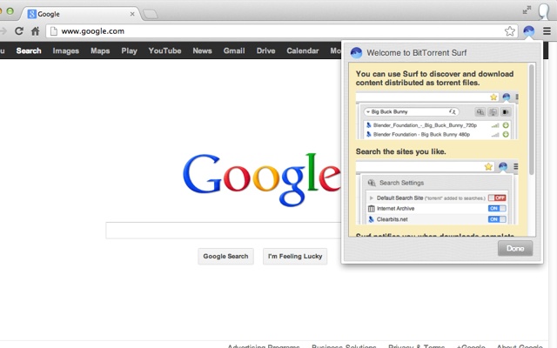Open the BitTorrent Surf extension icon

point(528,31)
